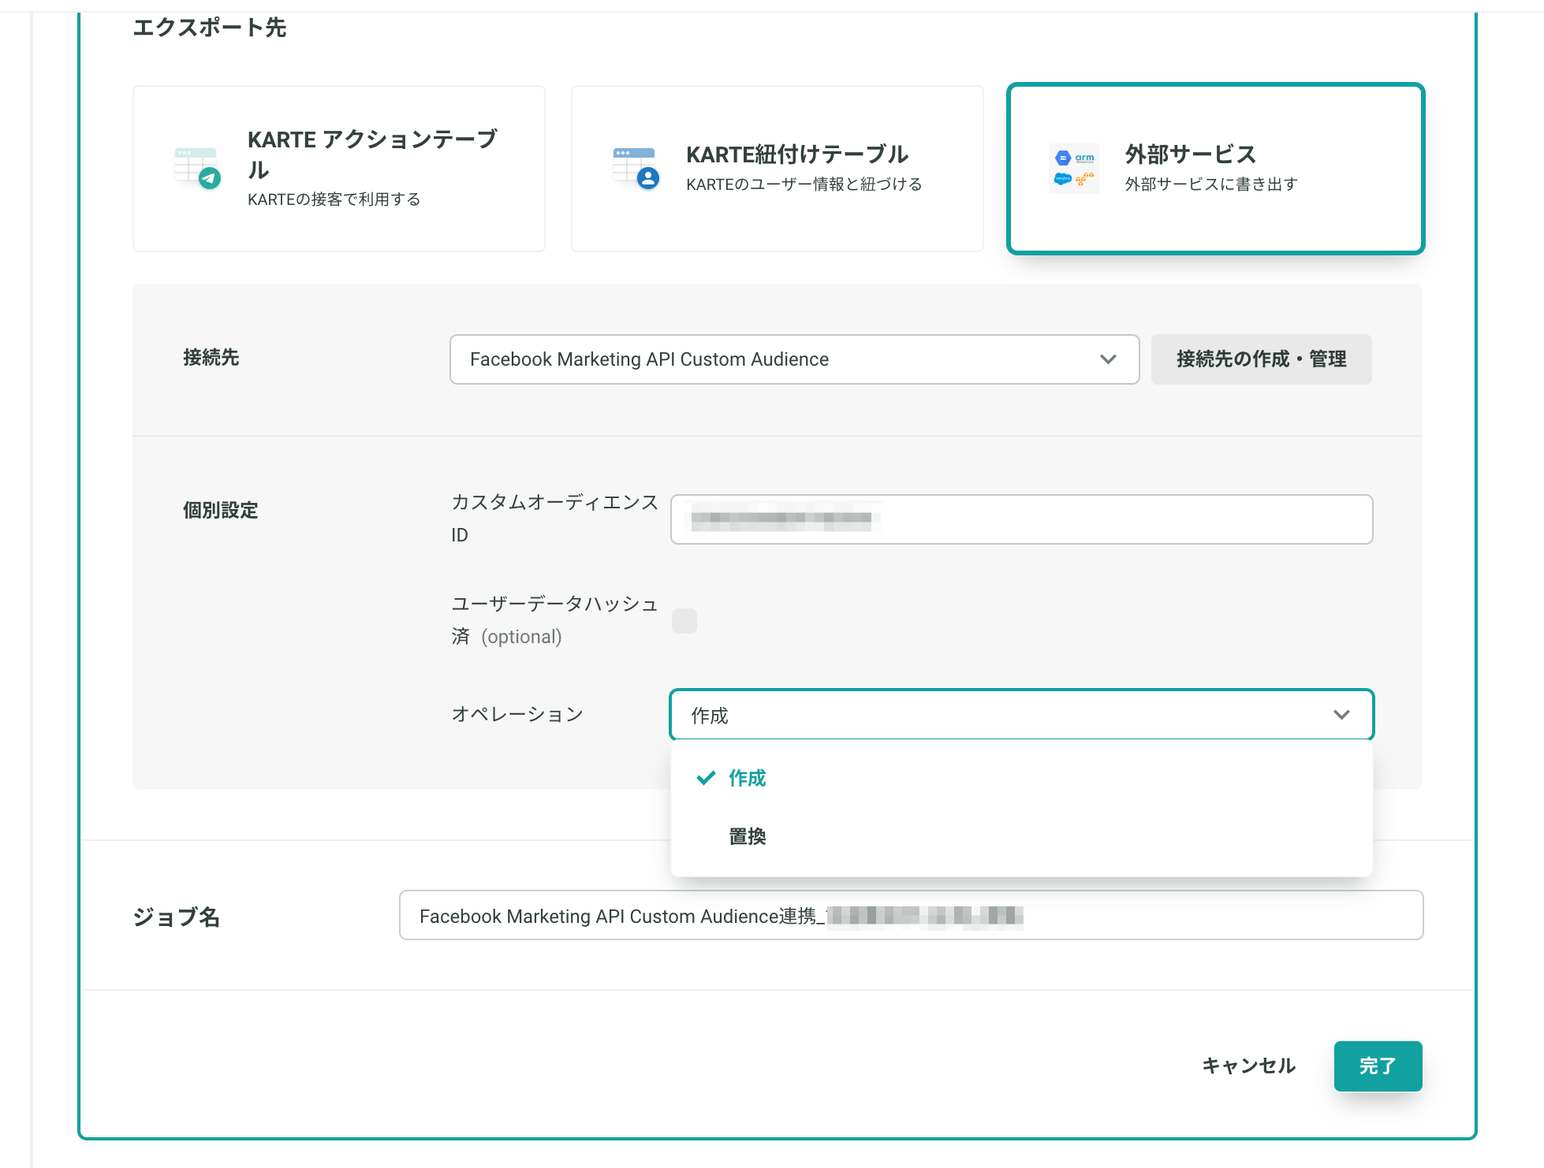Click the キャンセル button
This screenshot has width=1544, height=1168.
(x=1248, y=1066)
